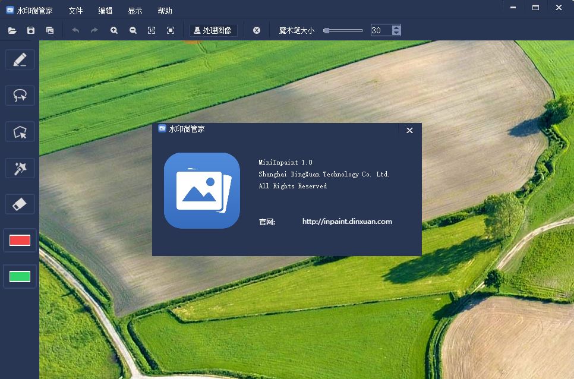Close the About dialog
Screen dimensions: 574x379
coord(409,130)
